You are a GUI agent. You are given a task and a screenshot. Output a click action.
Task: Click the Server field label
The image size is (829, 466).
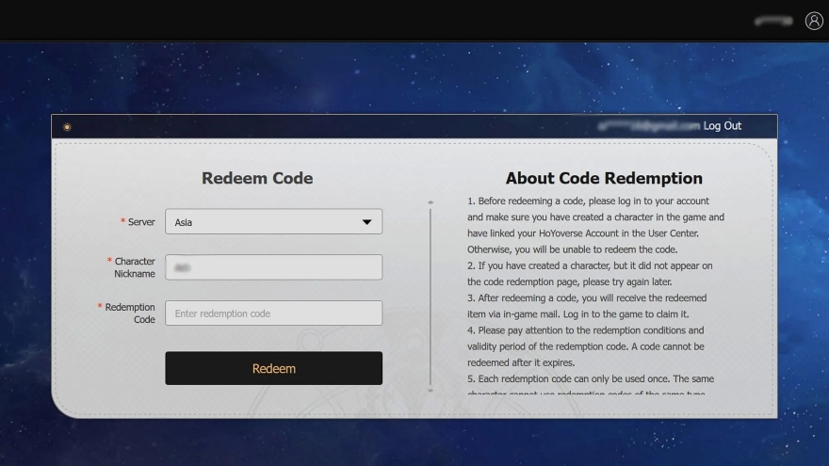point(140,222)
